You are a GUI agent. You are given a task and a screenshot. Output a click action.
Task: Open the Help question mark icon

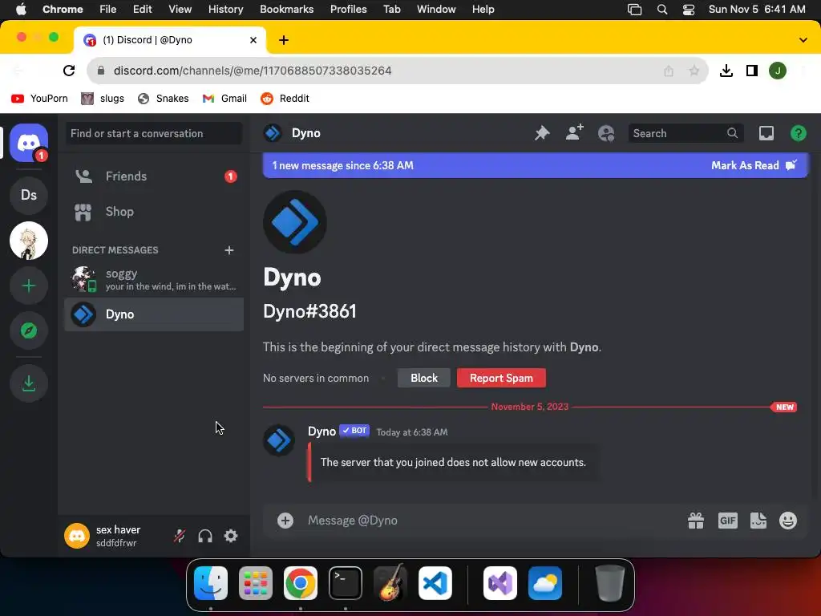[x=798, y=133]
